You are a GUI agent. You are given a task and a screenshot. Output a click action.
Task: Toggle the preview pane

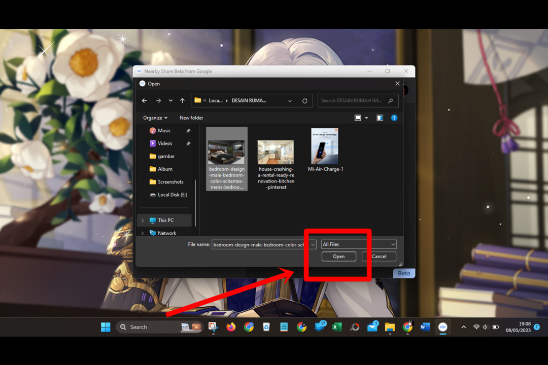click(x=380, y=118)
